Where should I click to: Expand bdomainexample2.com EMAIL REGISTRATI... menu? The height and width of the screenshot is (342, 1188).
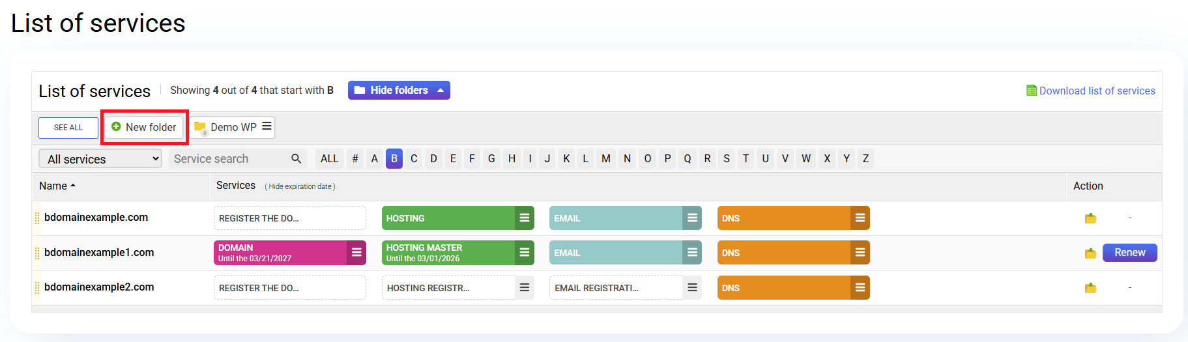pos(692,288)
